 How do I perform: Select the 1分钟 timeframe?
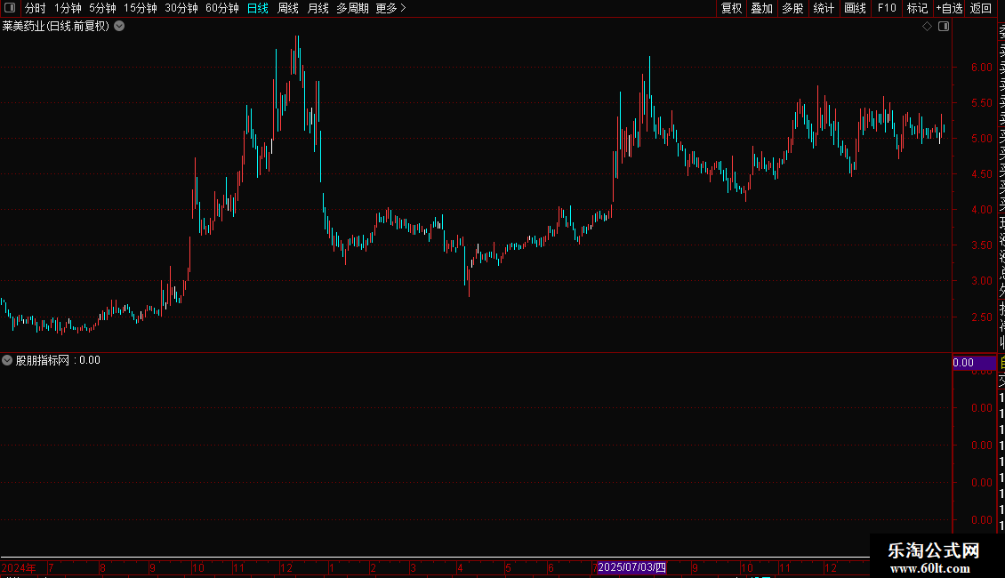coord(68,8)
